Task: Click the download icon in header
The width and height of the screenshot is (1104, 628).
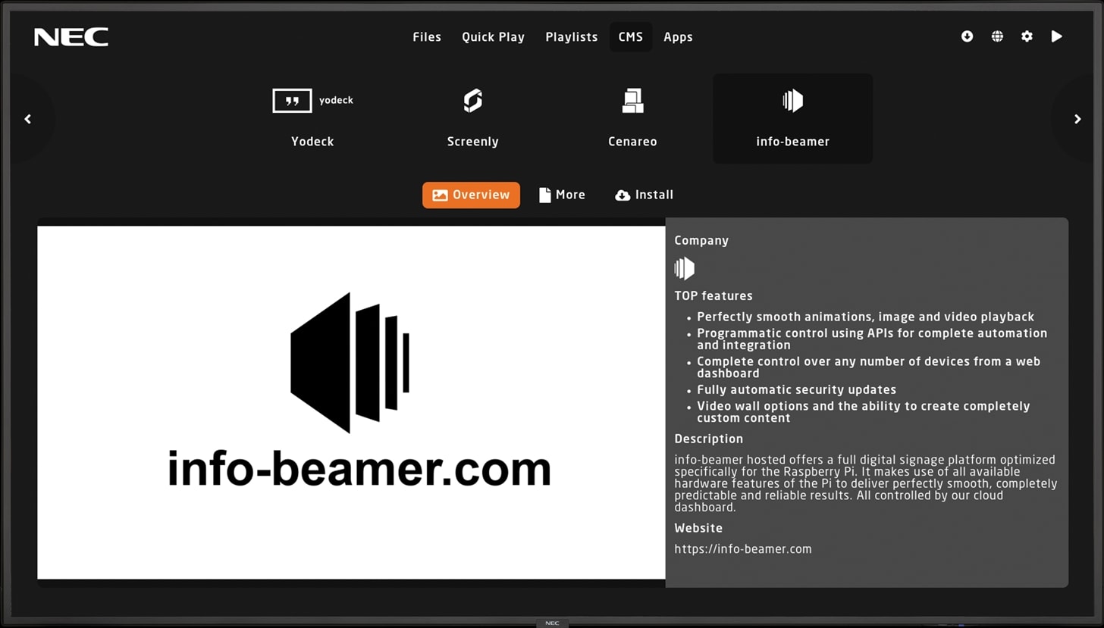Action: click(x=967, y=36)
